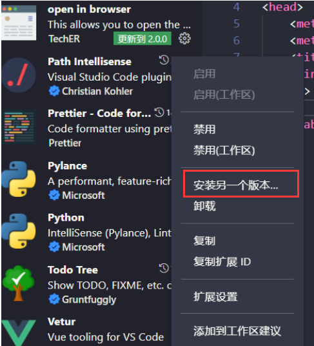Open the Python extension title
Screen dimensions: 314x346
click(66, 218)
